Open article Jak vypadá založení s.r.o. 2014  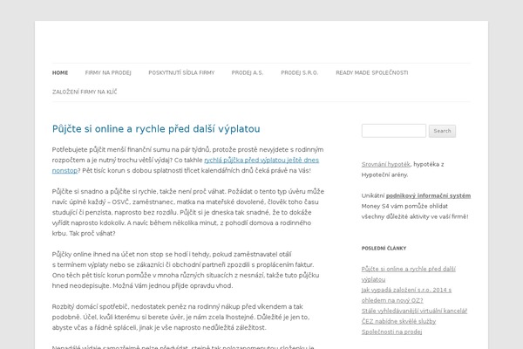tap(406, 295)
